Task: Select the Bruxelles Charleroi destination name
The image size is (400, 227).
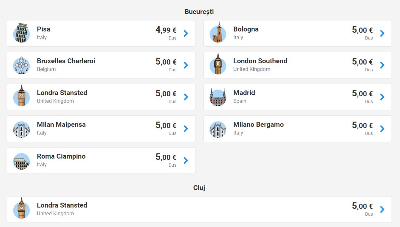Action: point(66,61)
